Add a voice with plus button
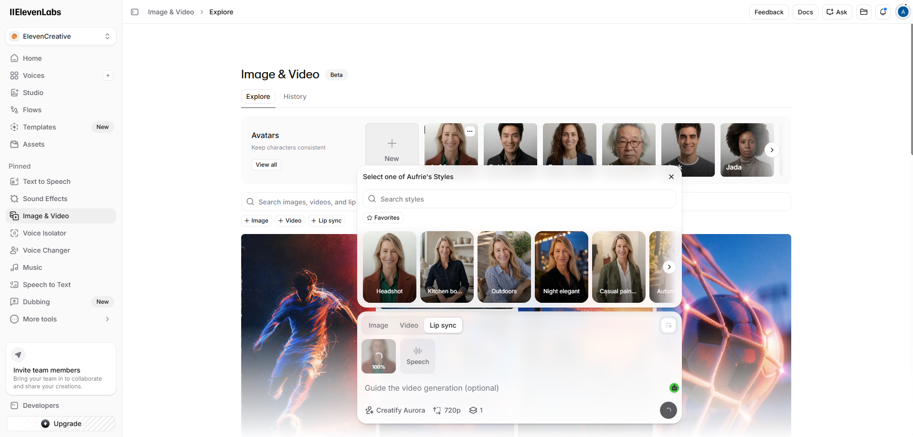The image size is (913, 437). [x=108, y=75]
